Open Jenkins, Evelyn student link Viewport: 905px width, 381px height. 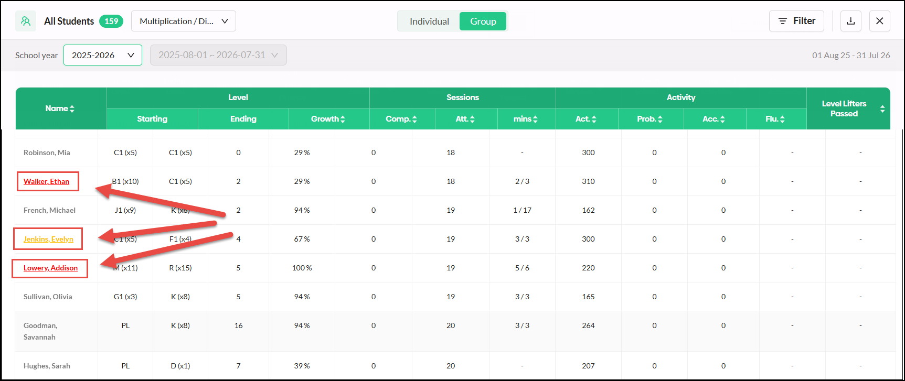tap(48, 239)
